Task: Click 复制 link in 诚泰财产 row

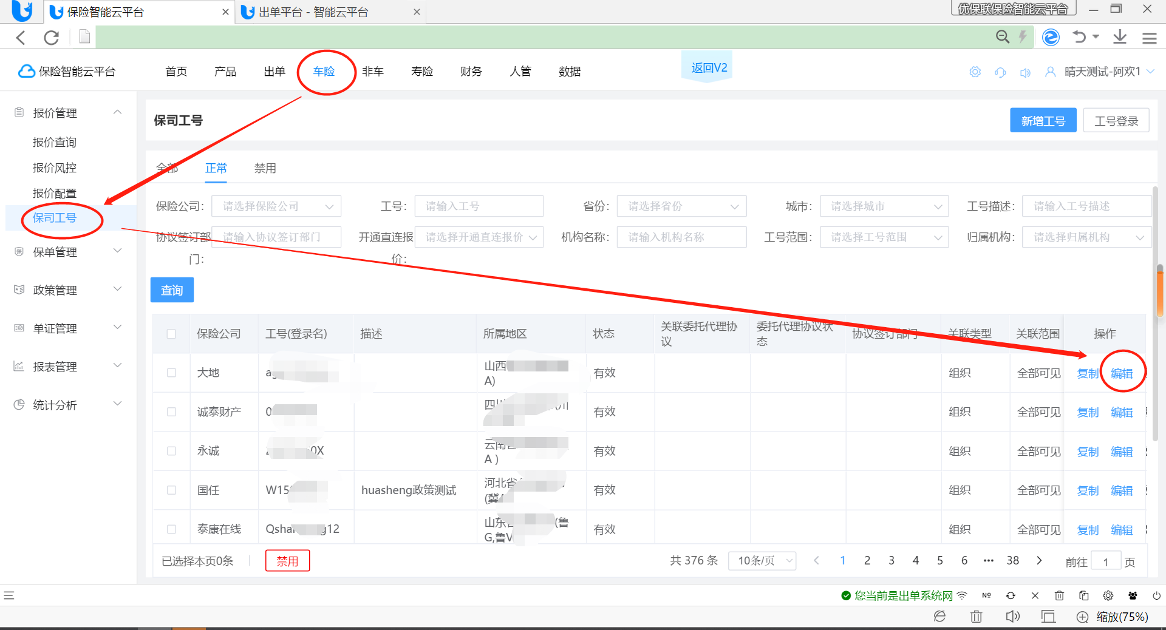Action: (1088, 412)
